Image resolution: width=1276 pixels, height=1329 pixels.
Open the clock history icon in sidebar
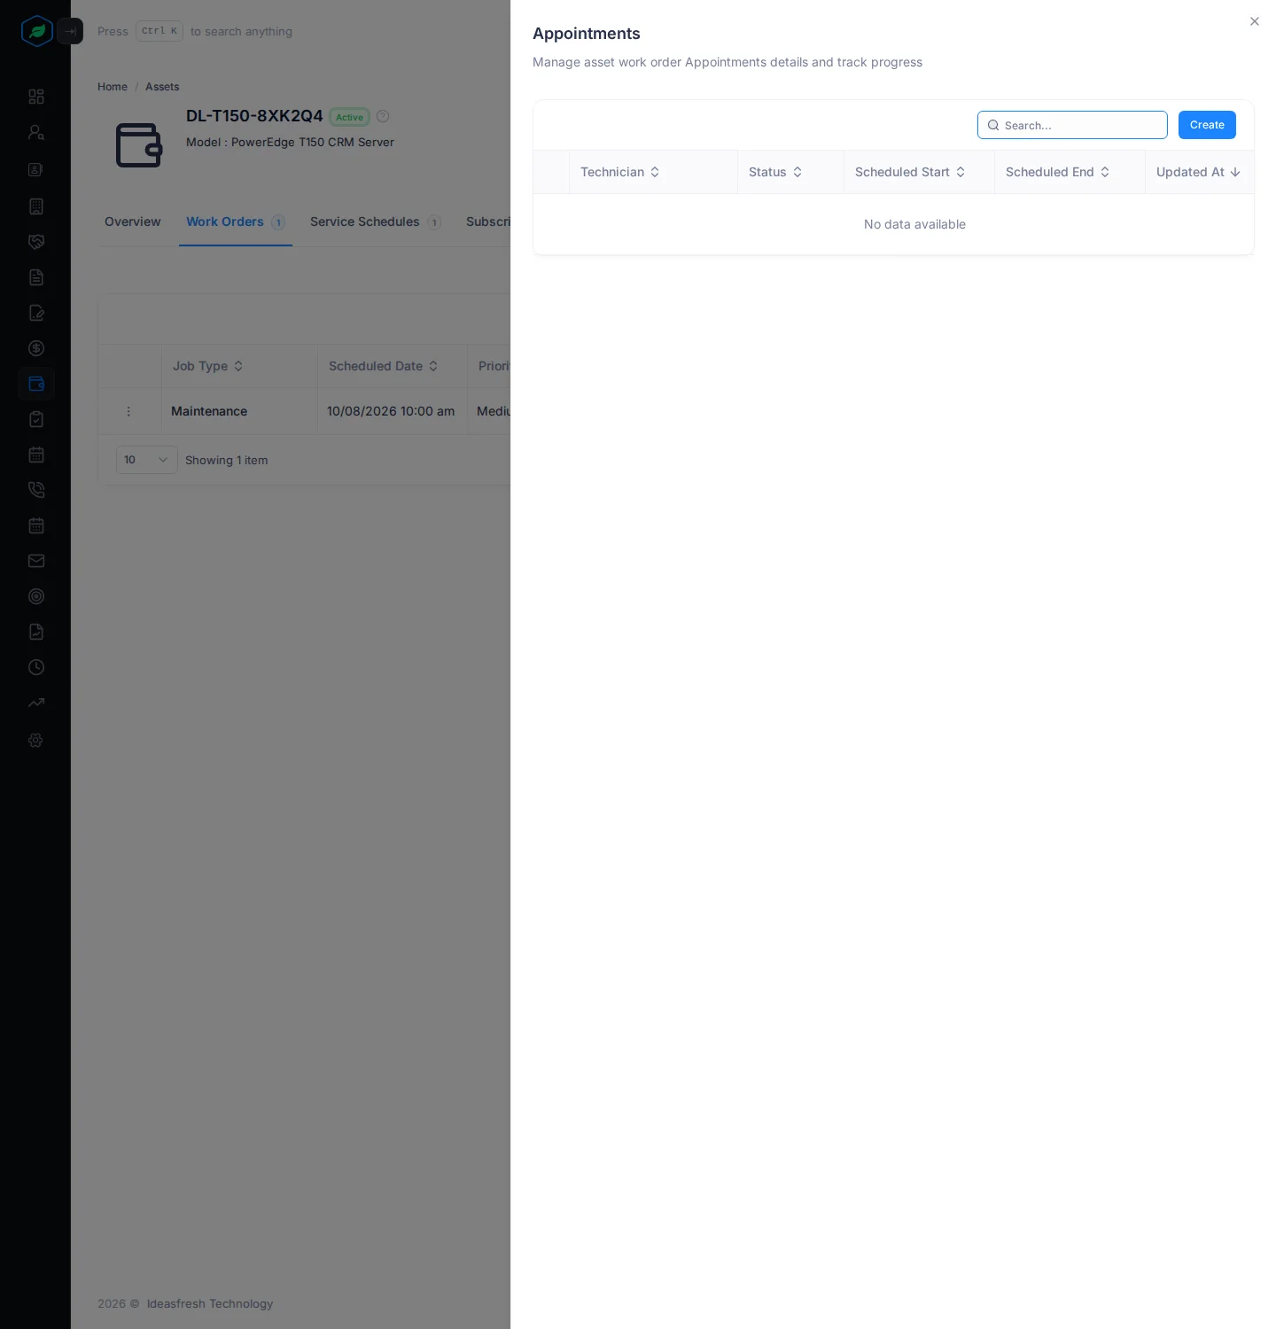(36, 667)
